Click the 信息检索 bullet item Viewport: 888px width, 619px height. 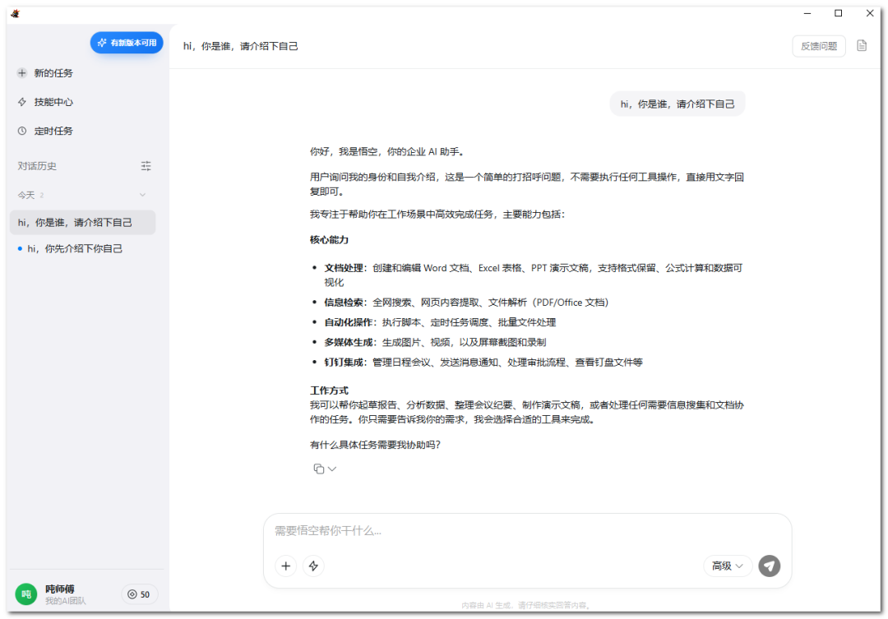coord(466,303)
